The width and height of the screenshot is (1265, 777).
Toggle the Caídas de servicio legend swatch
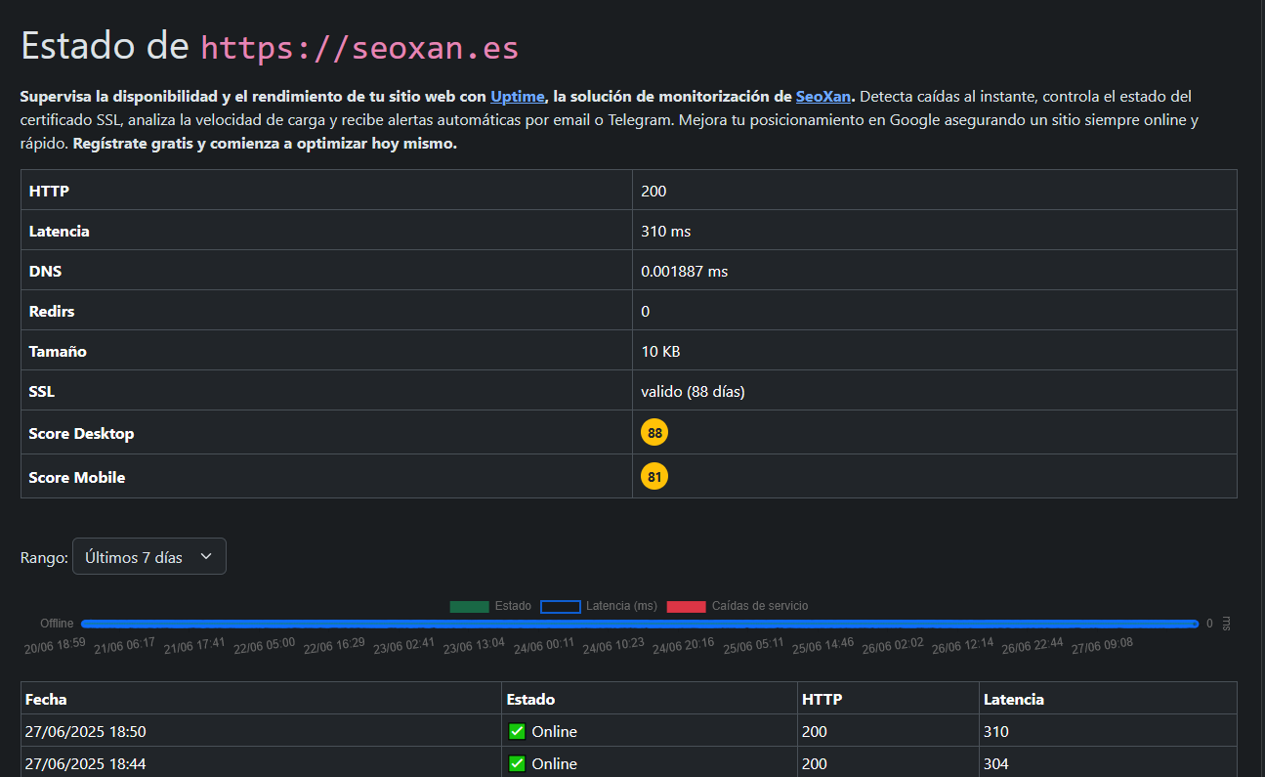point(686,606)
